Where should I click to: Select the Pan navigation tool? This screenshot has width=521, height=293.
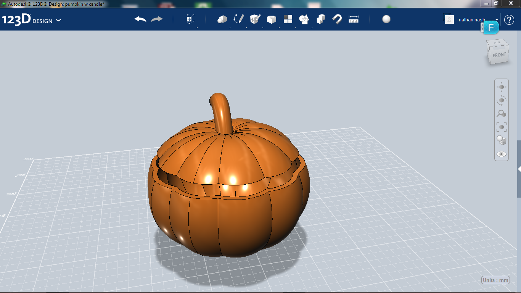tap(502, 87)
